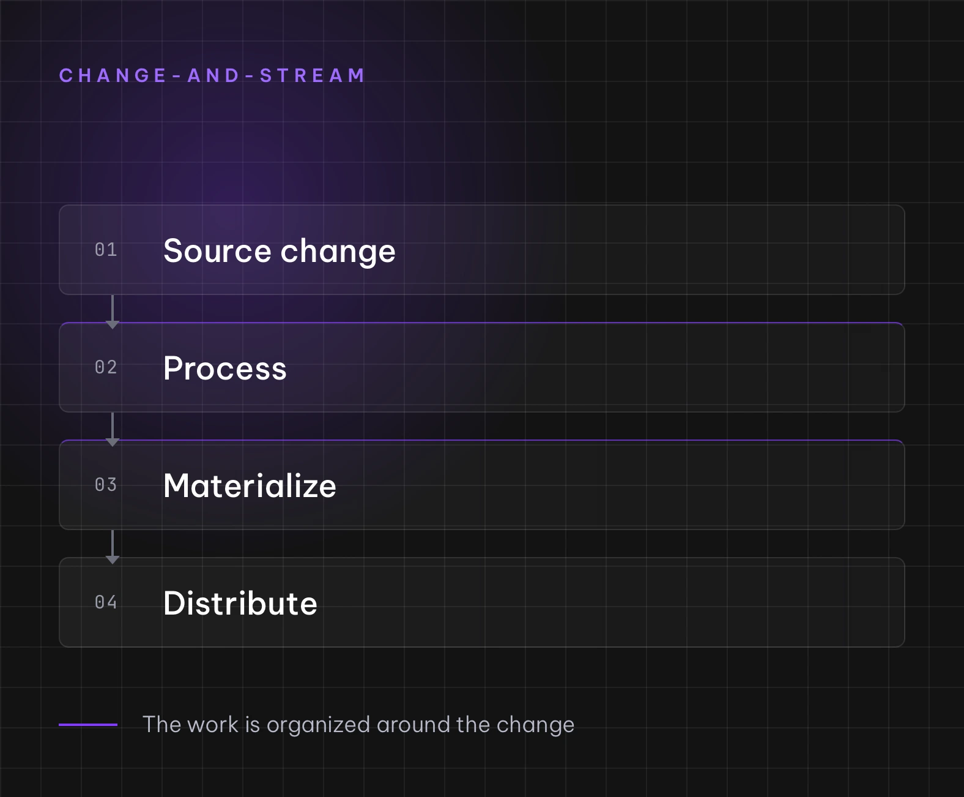The image size is (964, 797).
Task: Click purple top border of Materialize card
Action: 481,440
